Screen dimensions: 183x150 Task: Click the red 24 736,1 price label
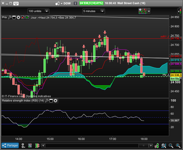pyautogui.click(x=176, y=39)
